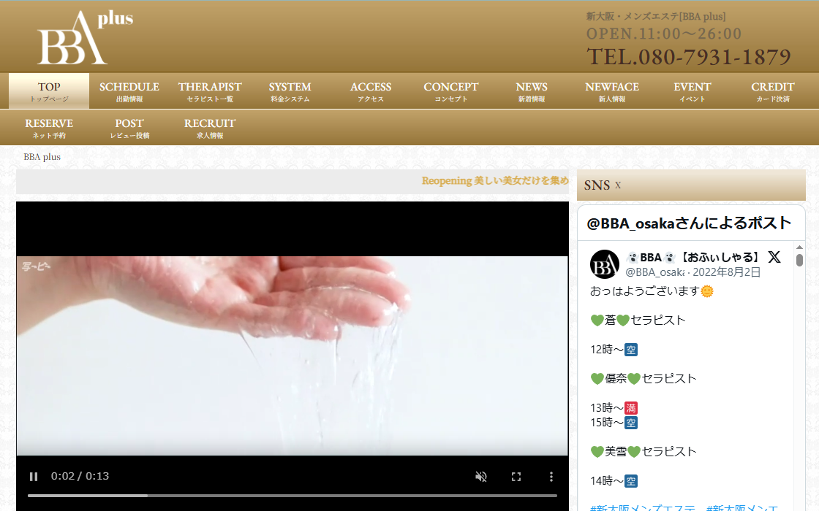Click the 12時～ availability line
819x511 pixels.
click(614, 350)
